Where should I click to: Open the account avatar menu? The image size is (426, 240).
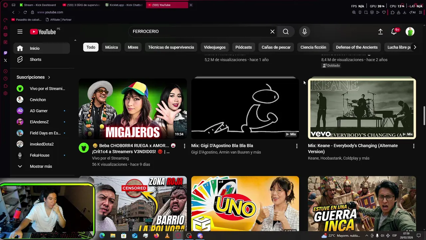[410, 31]
